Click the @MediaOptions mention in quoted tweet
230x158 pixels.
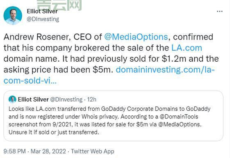point(179,124)
